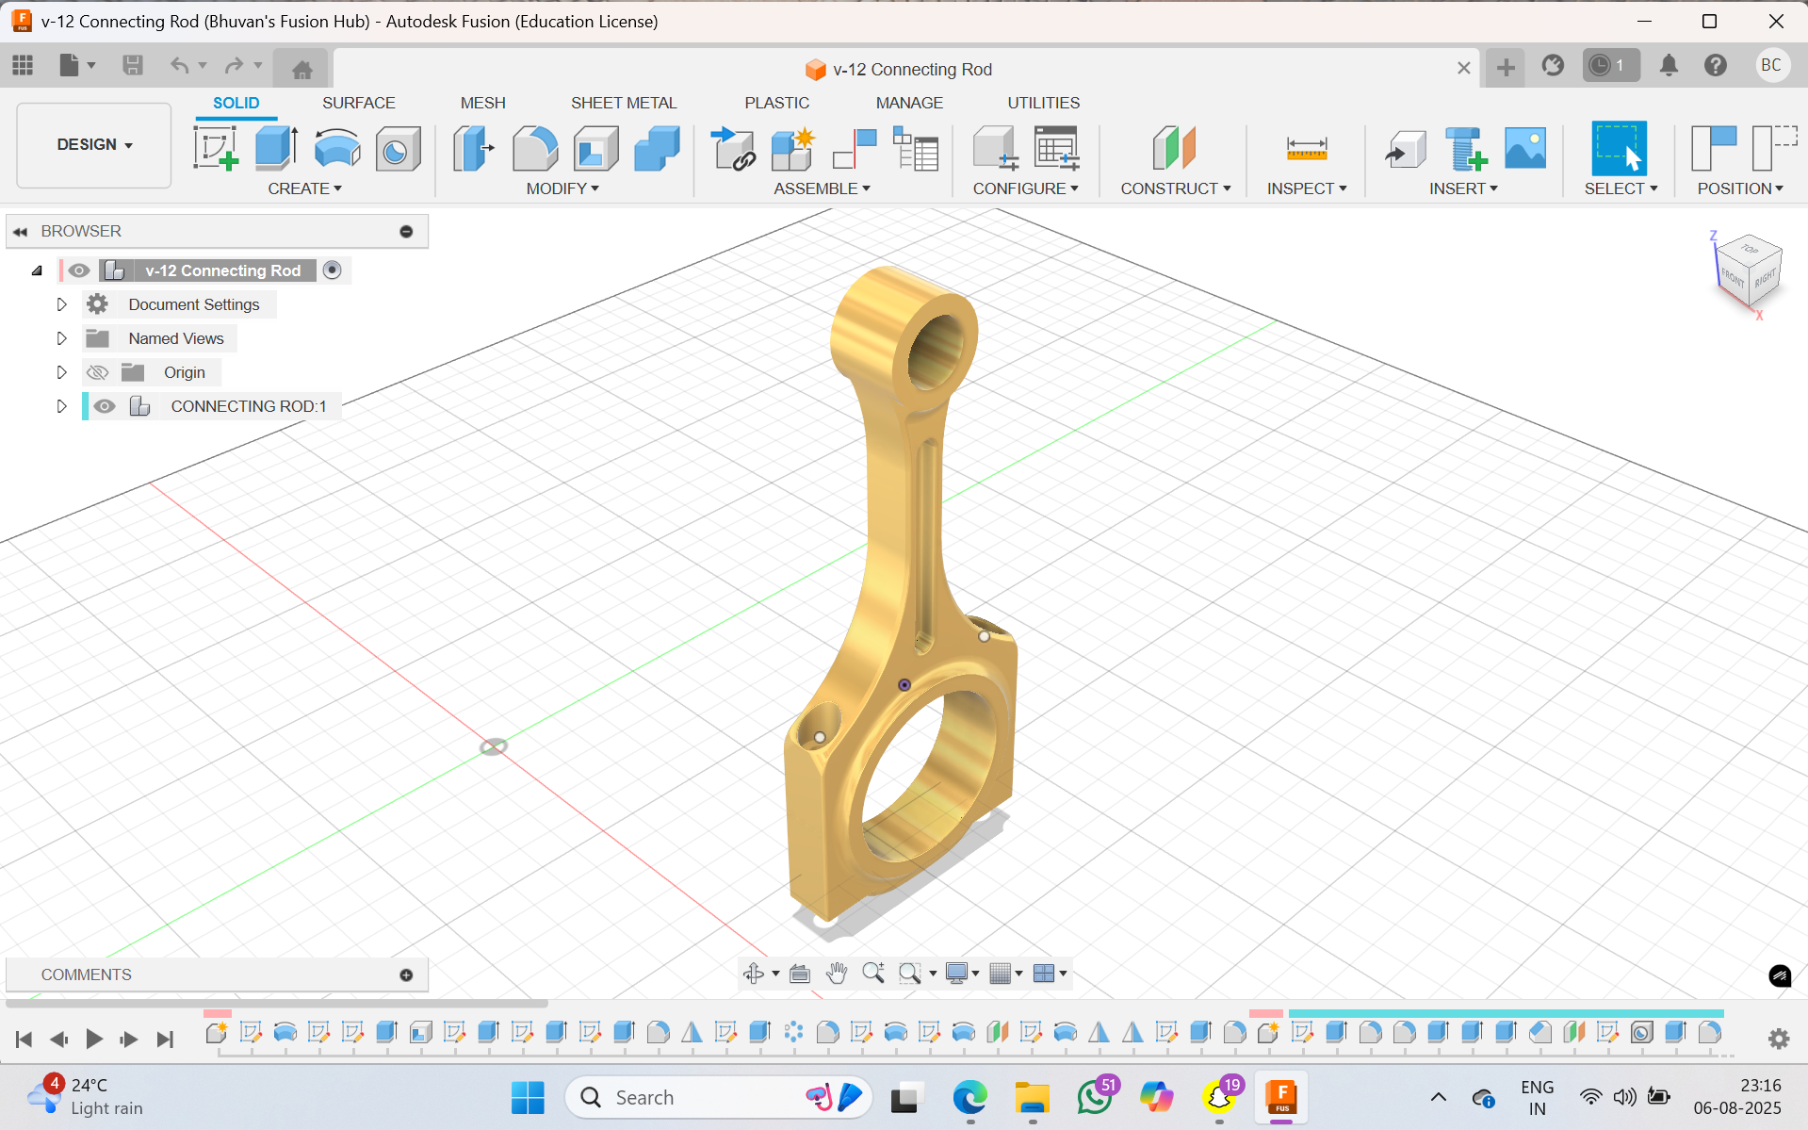The width and height of the screenshot is (1808, 1130).
Task: Select the Hole tool
Action: click(398, 148)
